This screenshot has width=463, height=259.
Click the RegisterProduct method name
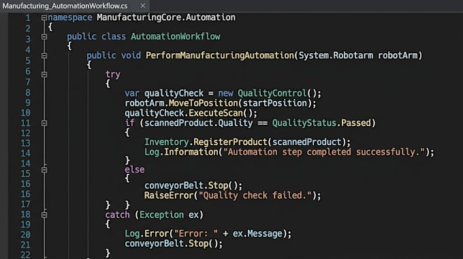(230, 142)
